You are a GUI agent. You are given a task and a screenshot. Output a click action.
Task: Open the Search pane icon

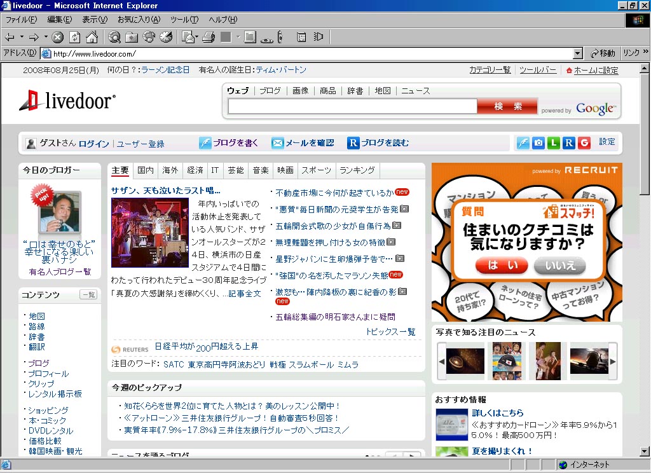point(114,38)
